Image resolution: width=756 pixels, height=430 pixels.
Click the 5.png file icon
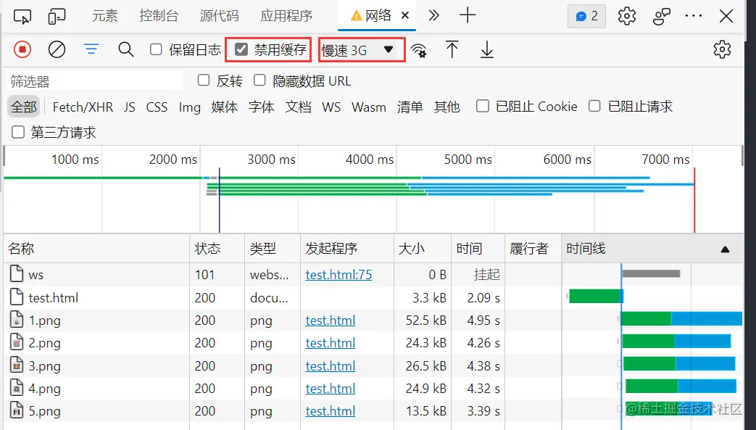pos(17,410)
